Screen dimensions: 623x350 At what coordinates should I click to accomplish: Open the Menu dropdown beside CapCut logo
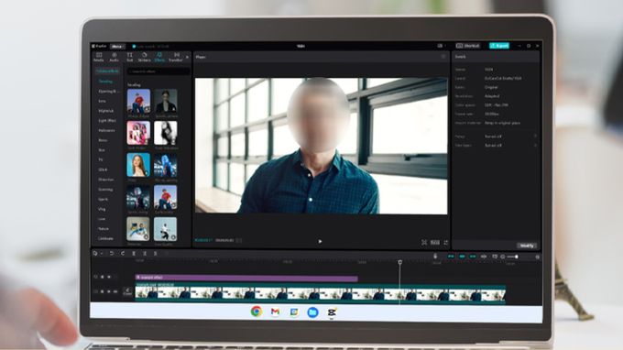[x=117, y=47]
